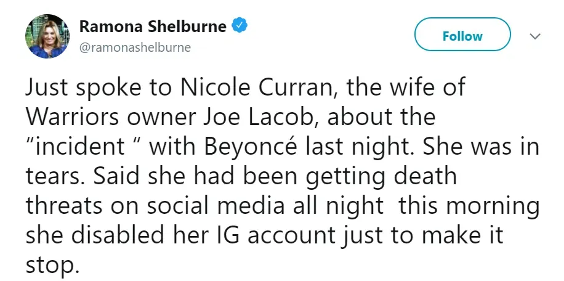Expand the tweet options chevron menu
The image size is (564, 281).
[x=534, y=36]
